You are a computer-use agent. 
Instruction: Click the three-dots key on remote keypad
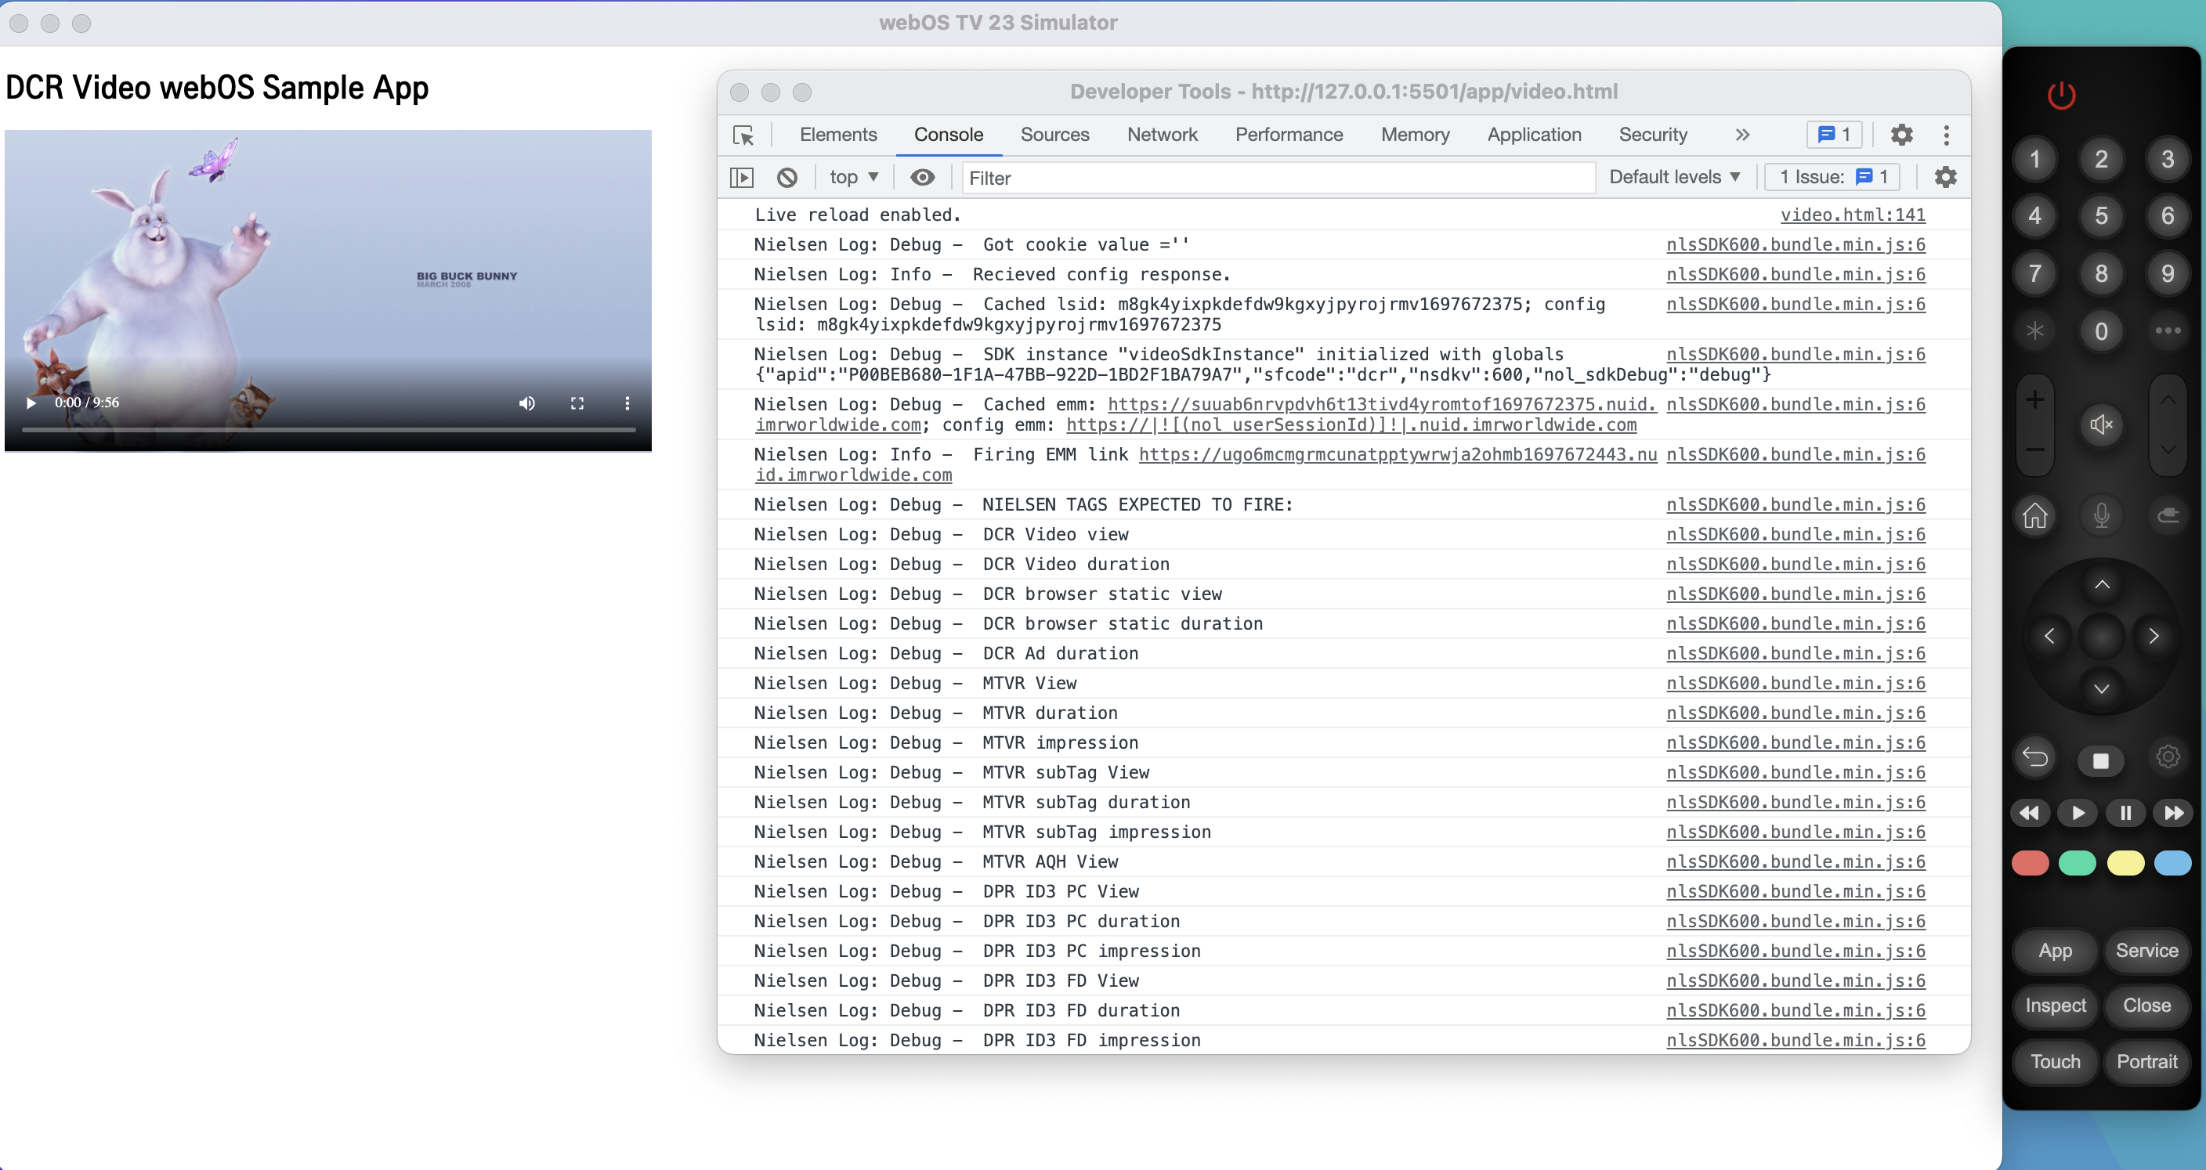point(2168,331)
